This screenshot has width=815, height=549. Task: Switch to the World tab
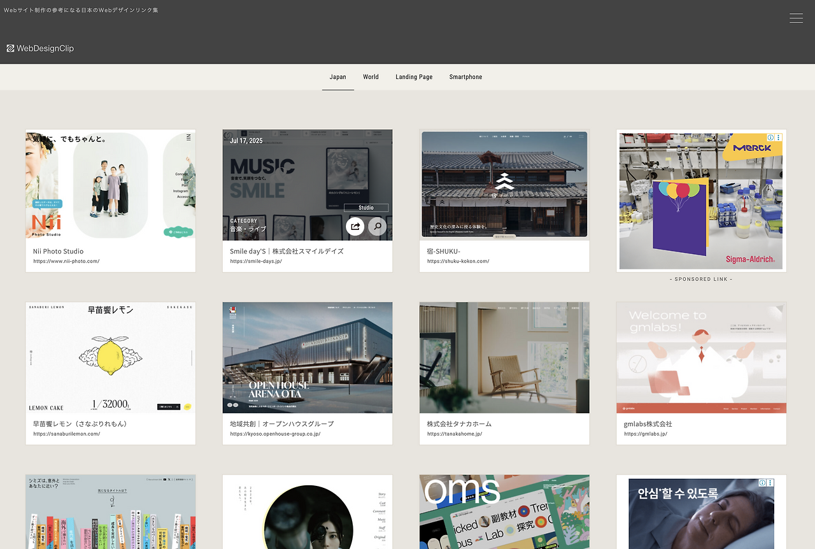[x=371, y=77]
